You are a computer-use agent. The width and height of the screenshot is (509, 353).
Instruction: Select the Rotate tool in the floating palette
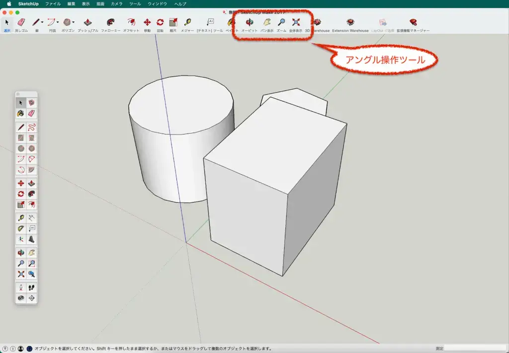(21, 194)
